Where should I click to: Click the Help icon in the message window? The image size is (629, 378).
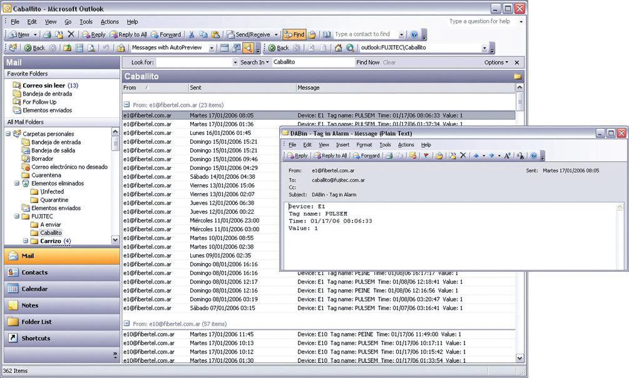tap(533, 156)
